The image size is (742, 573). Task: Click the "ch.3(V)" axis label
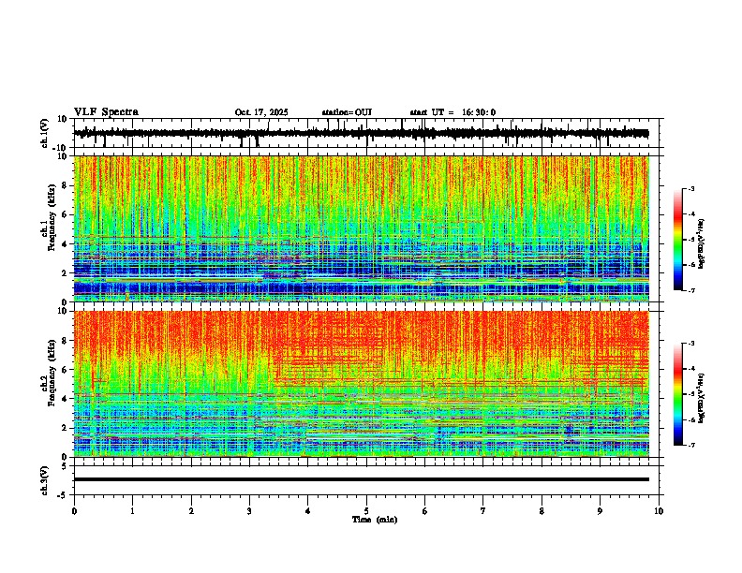tap(44, 480)
